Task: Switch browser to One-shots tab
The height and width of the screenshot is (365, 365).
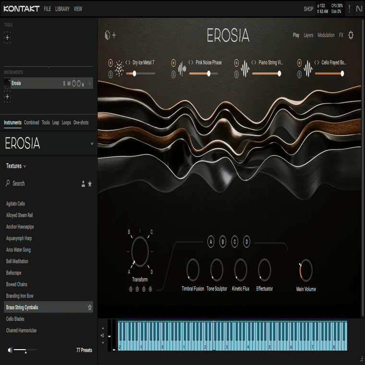Action: click(x=81, y=122)
